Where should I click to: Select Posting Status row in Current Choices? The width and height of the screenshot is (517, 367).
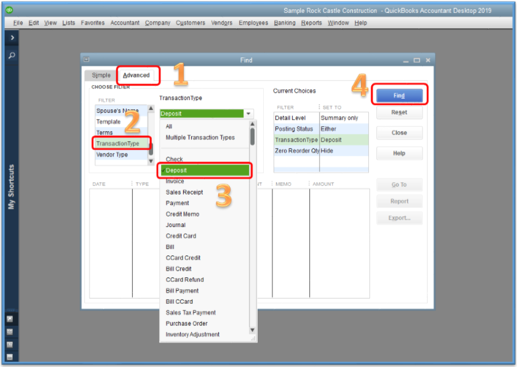pyautogui.click(x=321, y=129)
